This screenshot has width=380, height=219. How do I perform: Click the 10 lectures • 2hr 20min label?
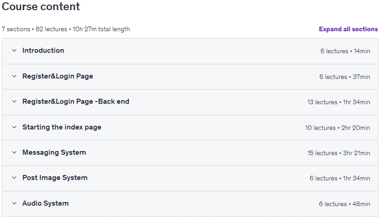[338, 128]
